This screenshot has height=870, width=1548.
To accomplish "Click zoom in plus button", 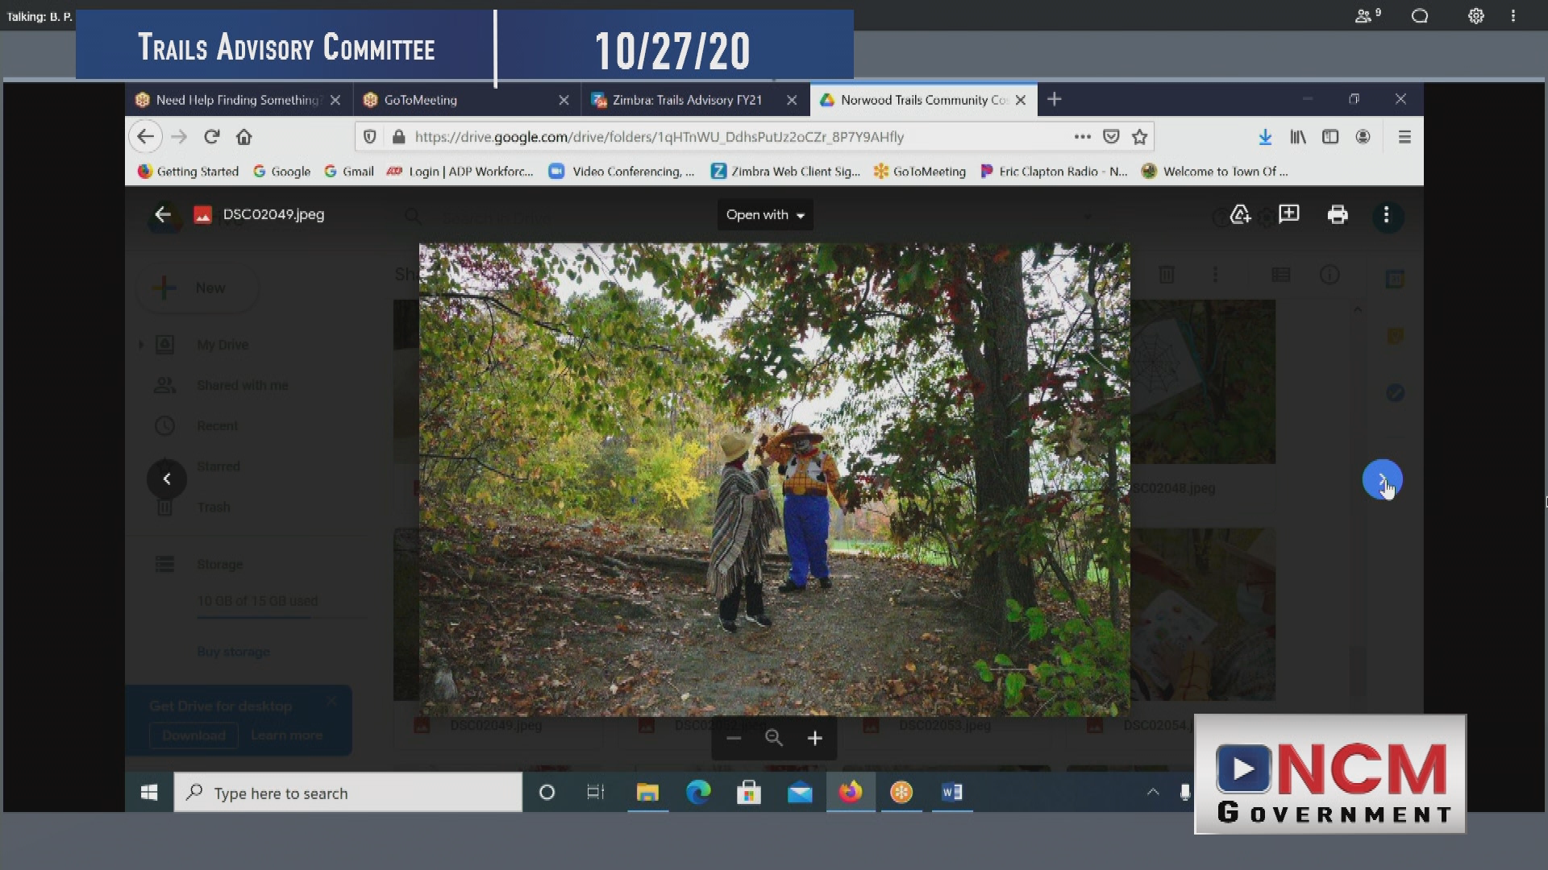I will click(814, 738).
